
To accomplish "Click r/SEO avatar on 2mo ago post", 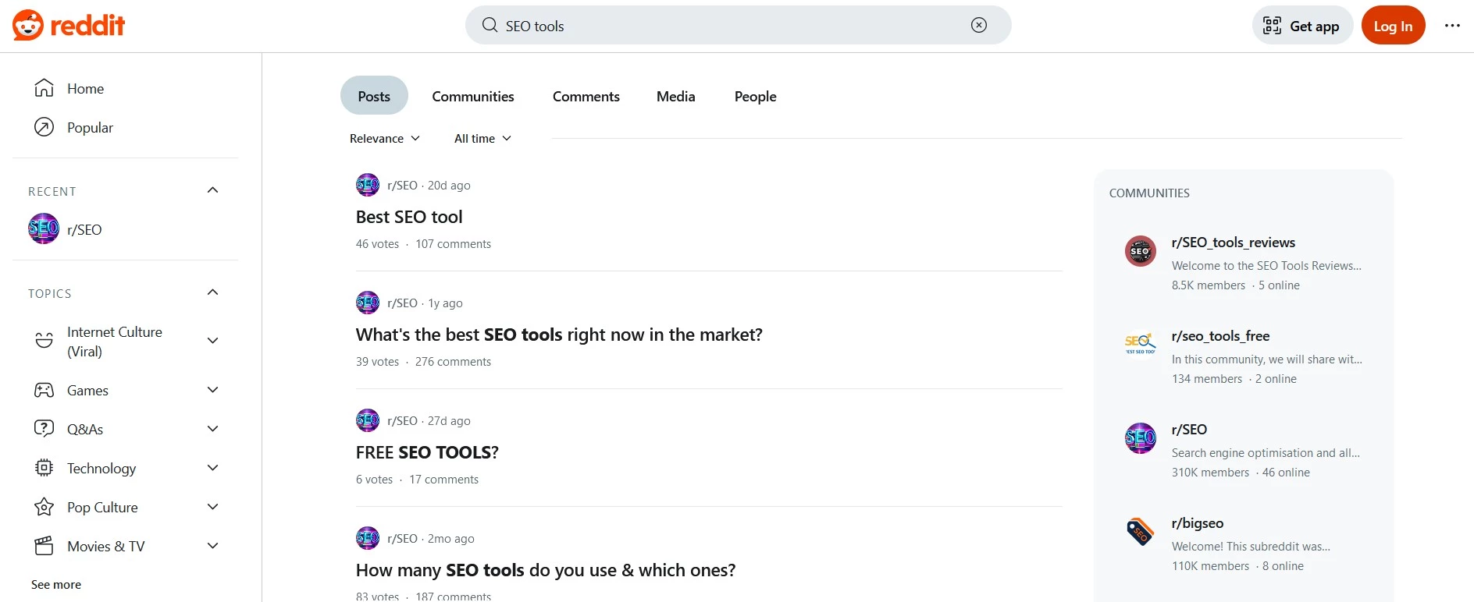I will tap(368, 538).
